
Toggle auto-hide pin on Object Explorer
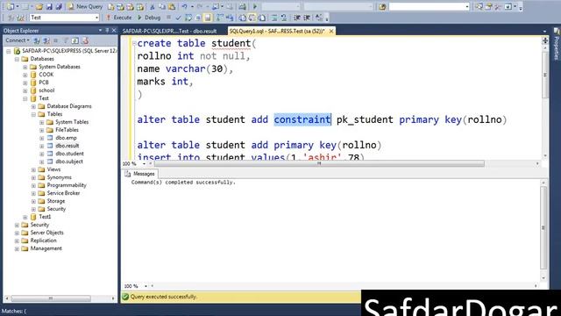pos(107,31)
